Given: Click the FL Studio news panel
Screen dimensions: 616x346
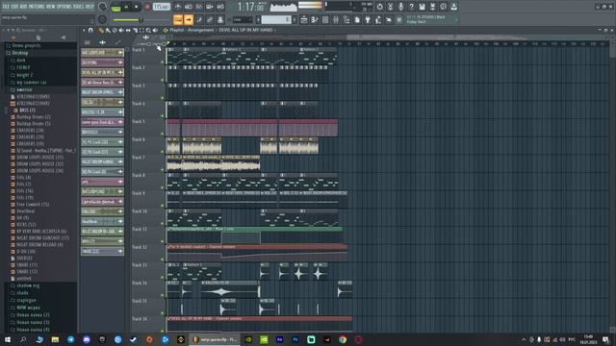Looking at the screenshot, I should (432, 19).
